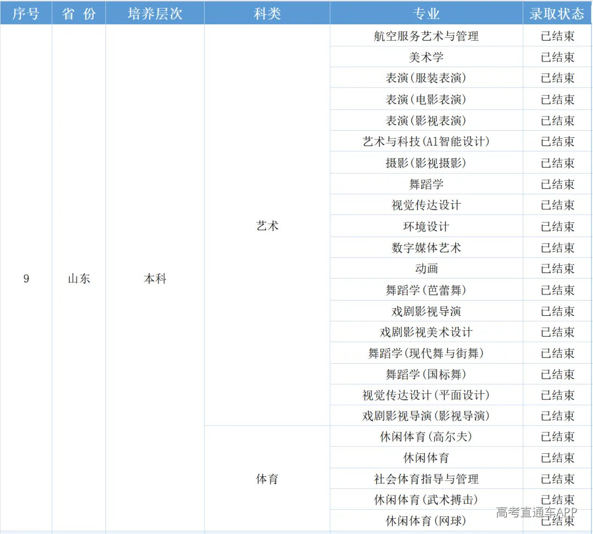Screen dimensions: 593x534
Task: Click 摄影(影视摄影) major cell
Action: (426, 163)
